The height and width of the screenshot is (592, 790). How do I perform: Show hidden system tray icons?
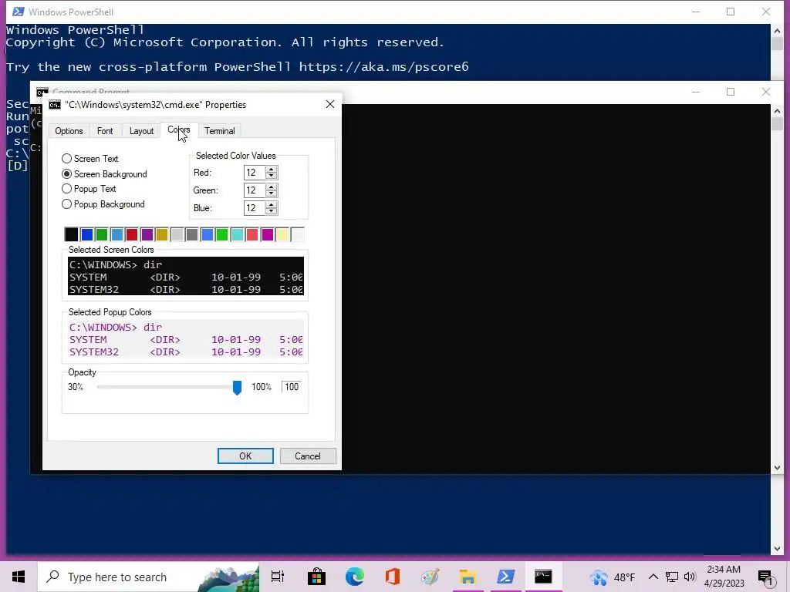[x=653, y=577]
